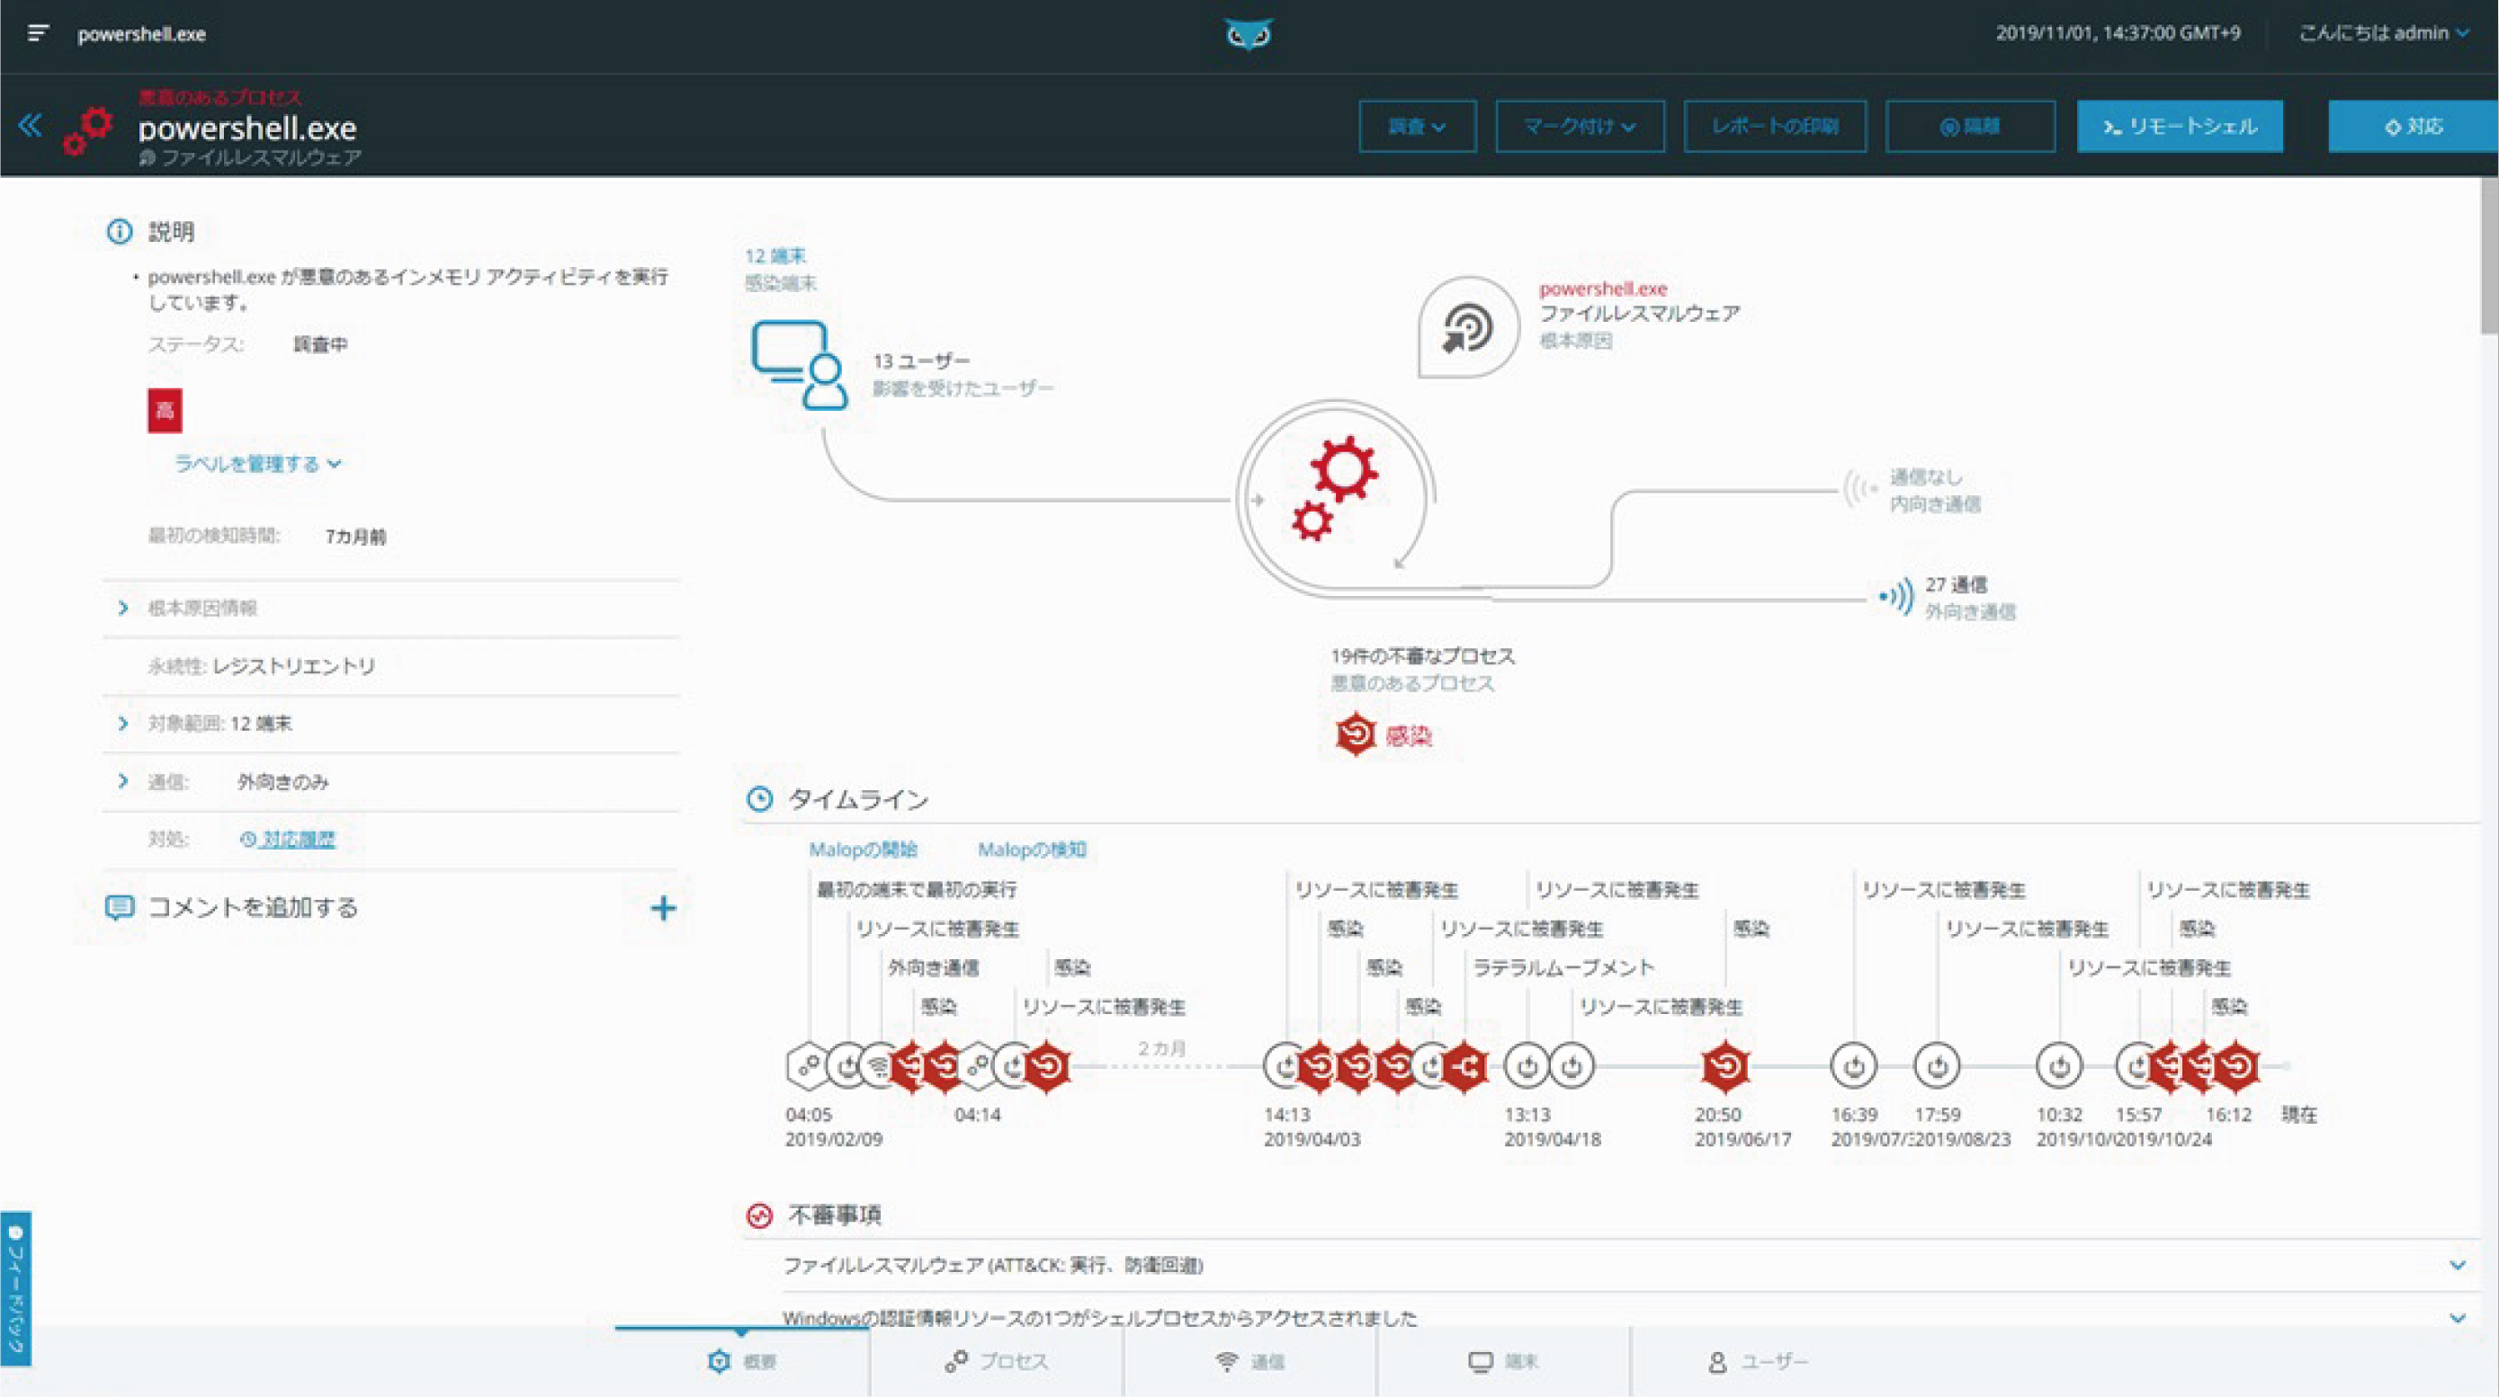Click the 調査中 status value
Image resolution: width=2499 pixels, height=1397 pixels.
[320, 344]
